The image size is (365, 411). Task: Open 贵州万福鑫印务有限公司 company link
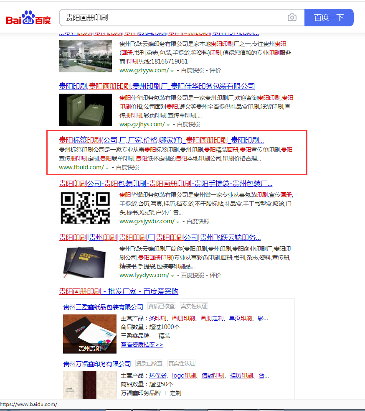pos(97,364)
